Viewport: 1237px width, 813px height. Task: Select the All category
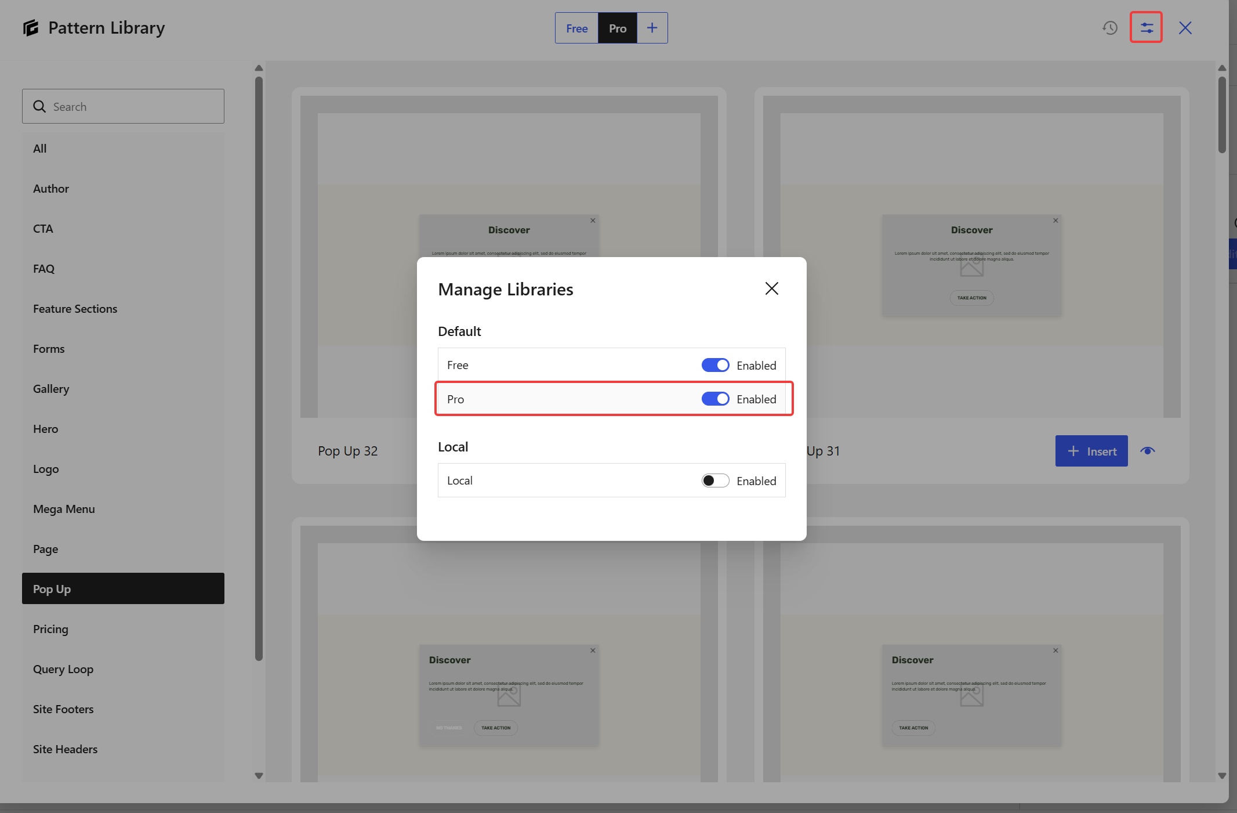coord(123,149)
